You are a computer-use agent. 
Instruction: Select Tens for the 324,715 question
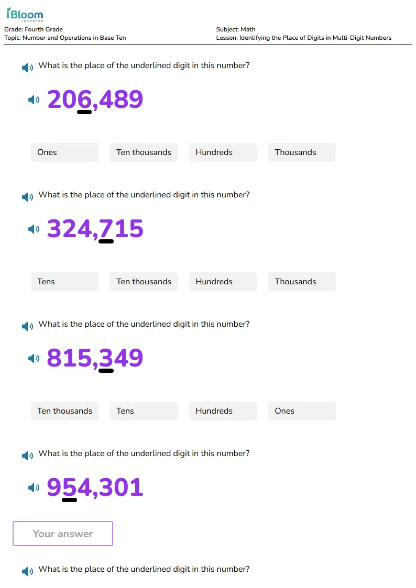pos(64,282)
